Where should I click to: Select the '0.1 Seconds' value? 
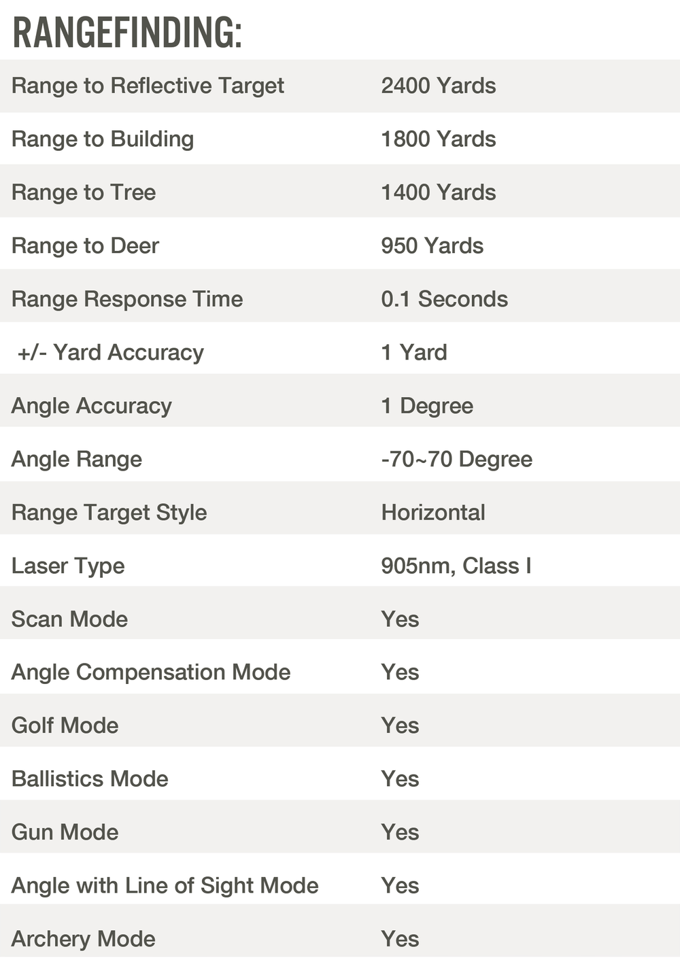pos(444,299)
